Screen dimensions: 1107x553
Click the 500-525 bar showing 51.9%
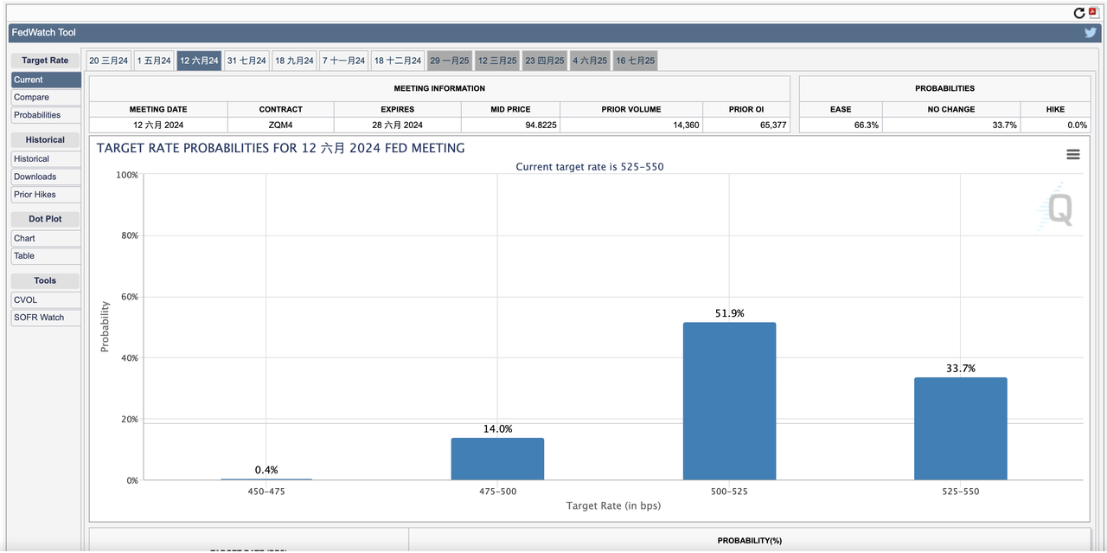pos(729,402)
